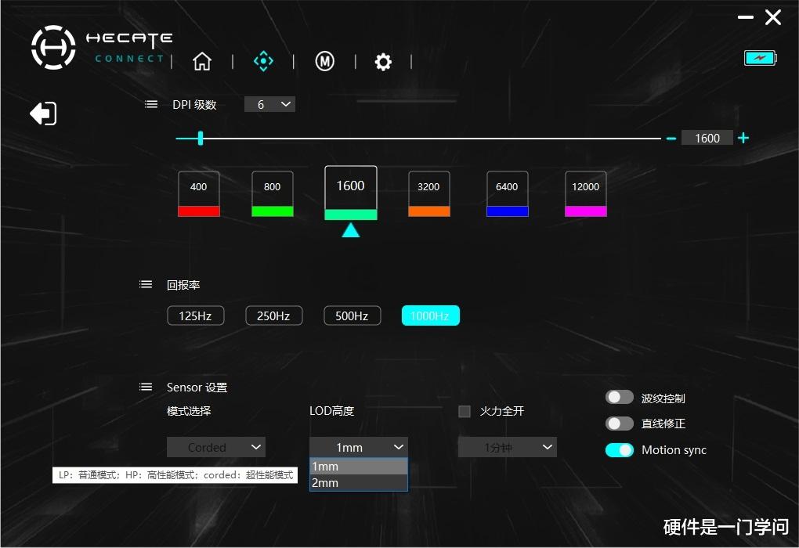799x548 pixels.
Task: Click the red color bar under 400
Action: pyautogui.click(x=199, y=211)
